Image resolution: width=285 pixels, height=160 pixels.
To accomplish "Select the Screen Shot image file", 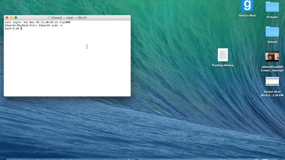I will 272,81.
